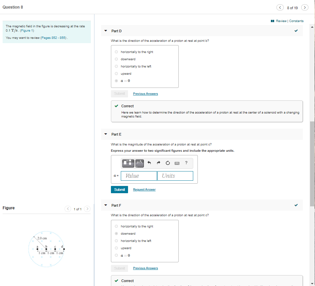This screenshot has height=286, width=315.
Task: Select 'a = 0' option in Part D
Action: 116,81
